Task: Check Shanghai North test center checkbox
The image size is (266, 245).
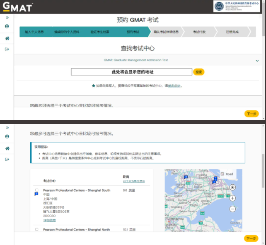Action: coord(36,229)
